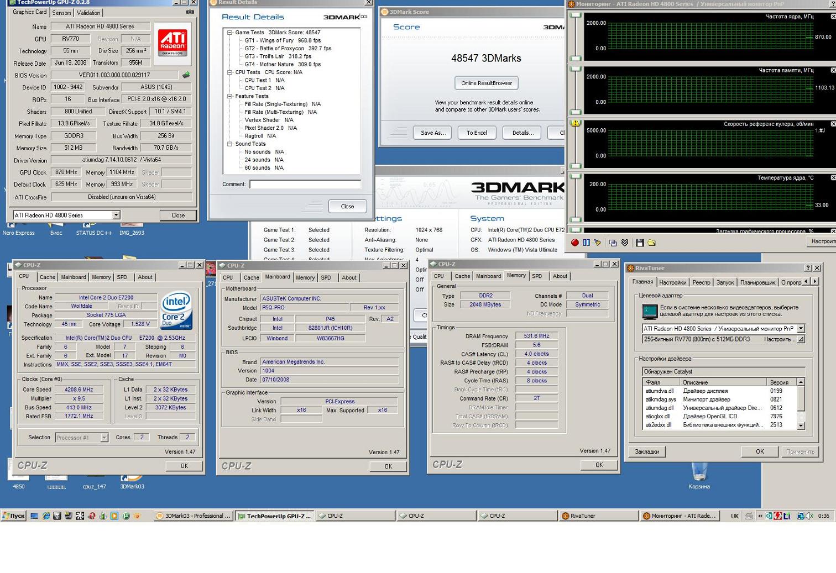Close the core clock graph in monitoring window
Screen dimensions: 836x573
click(x=833, y=17)
